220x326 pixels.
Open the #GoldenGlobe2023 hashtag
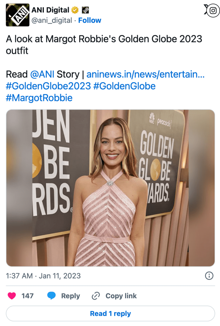point(48,86)
